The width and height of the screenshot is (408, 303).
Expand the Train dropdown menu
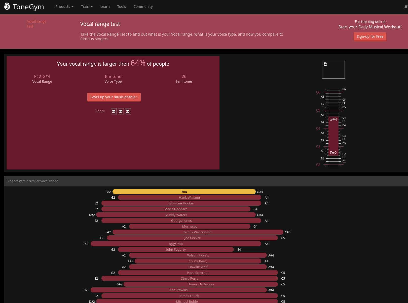pyautogui.click(x=87, y=7)
